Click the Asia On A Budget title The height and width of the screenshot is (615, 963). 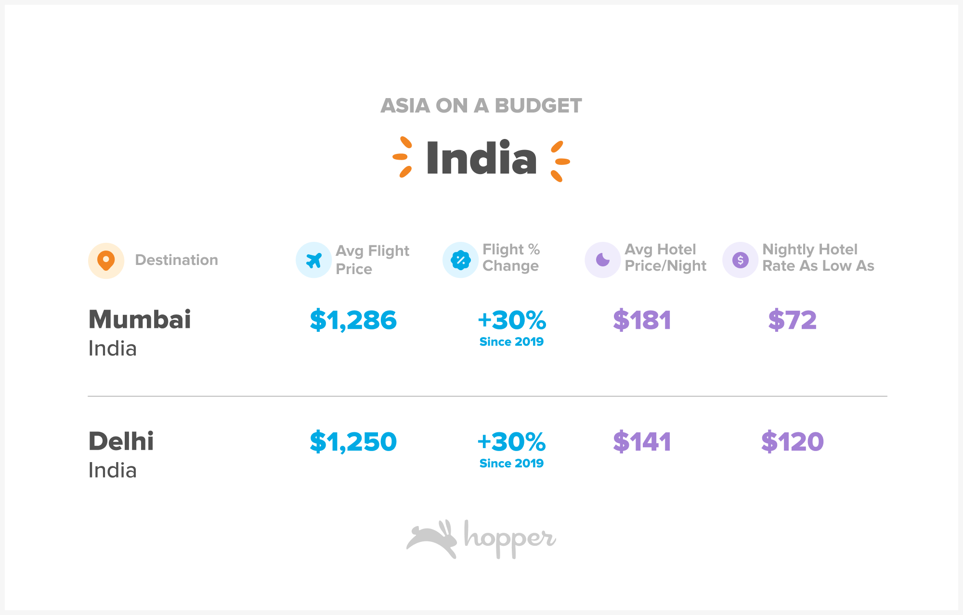click(481, 106)
